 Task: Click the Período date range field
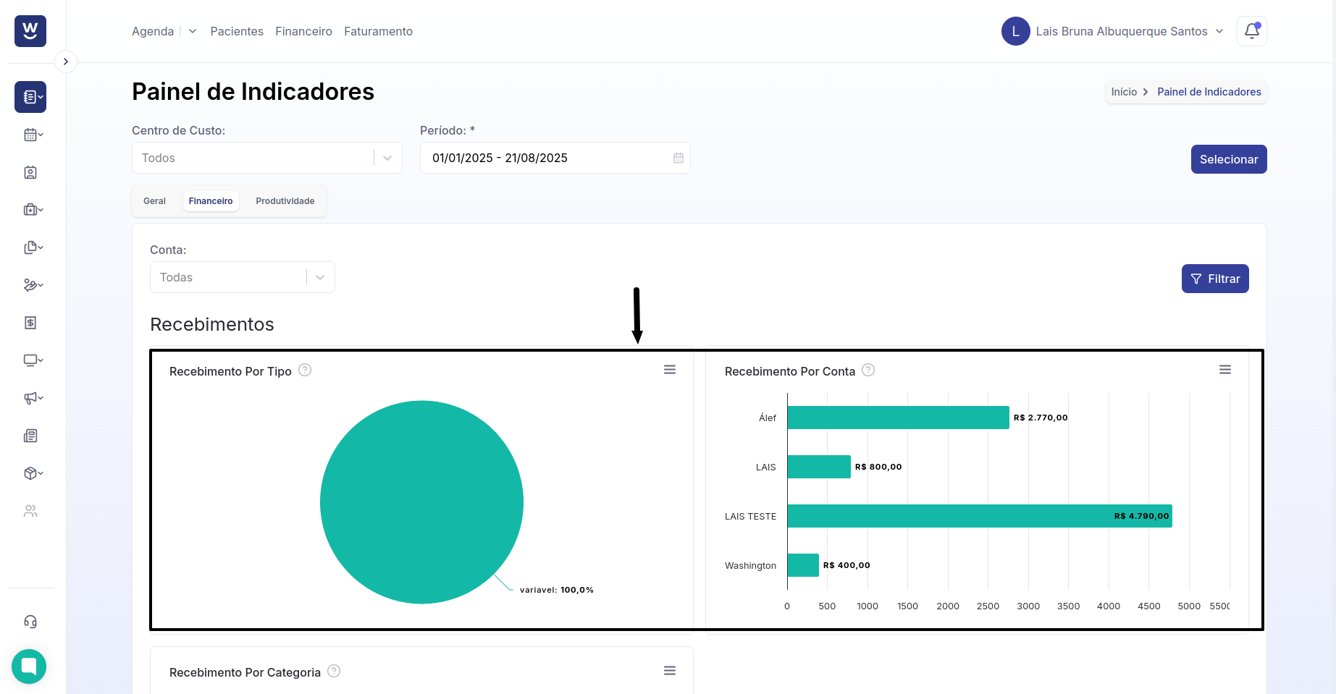tap(555, 158)
